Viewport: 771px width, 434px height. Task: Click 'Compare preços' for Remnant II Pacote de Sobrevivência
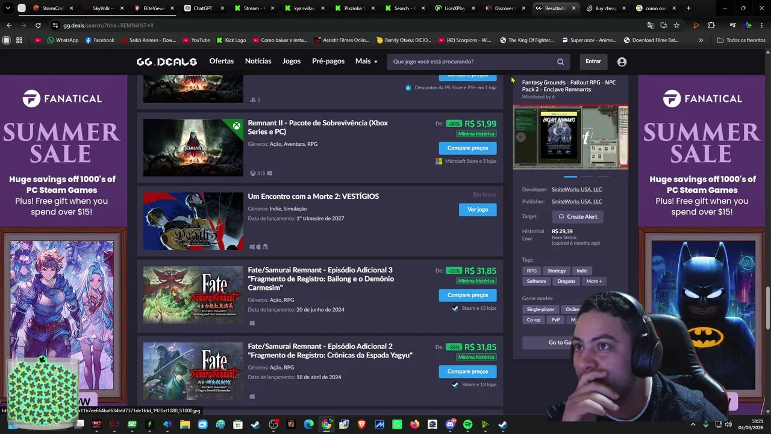click(x=468, y=148)
